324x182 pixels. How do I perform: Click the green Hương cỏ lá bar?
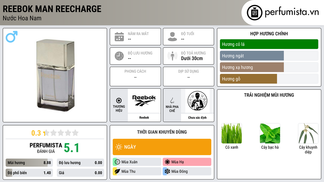coord(269,44)
